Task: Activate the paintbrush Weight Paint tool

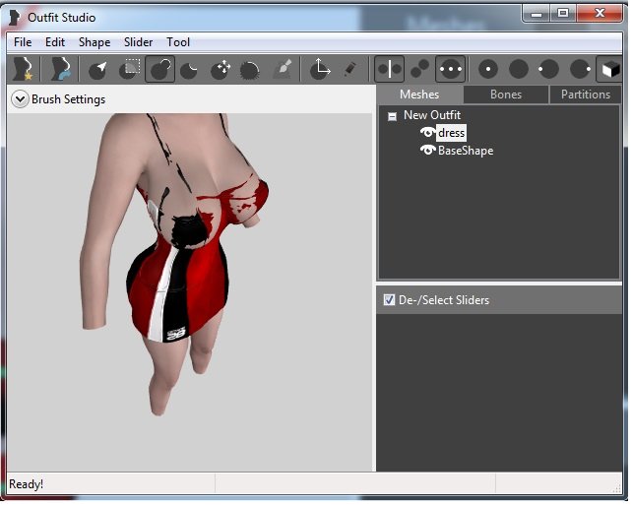Action: pyautogui.click(x=283, y=69)
